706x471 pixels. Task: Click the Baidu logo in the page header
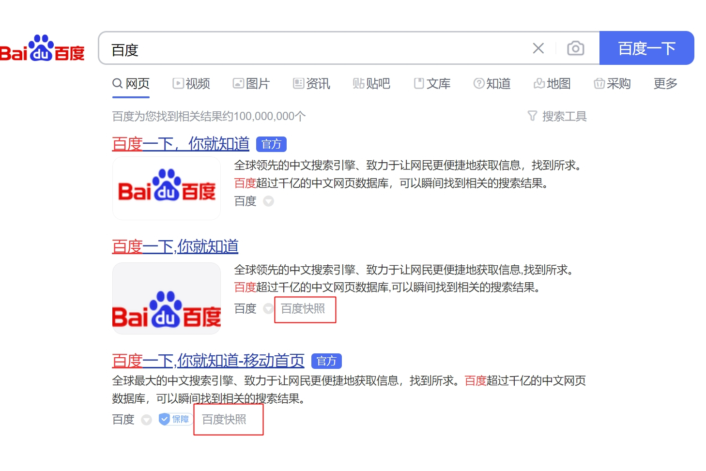pos(42,48)
